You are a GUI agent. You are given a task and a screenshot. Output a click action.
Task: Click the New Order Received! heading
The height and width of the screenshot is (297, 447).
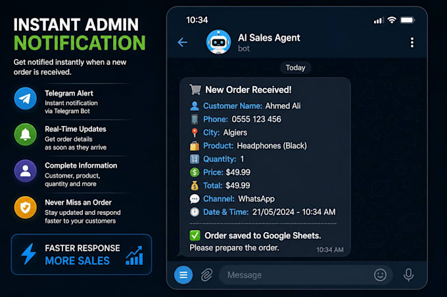tap(248, 90)
